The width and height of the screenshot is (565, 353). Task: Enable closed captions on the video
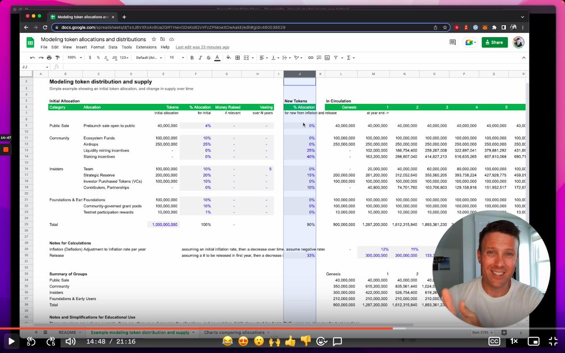(494, 341)
